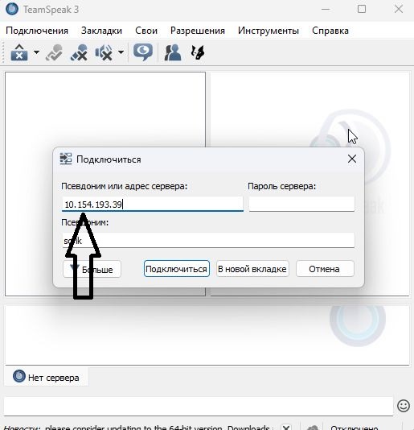The image size is (414, 430).
Task: Click the В новой вкладке button
Action: (252, 269)
